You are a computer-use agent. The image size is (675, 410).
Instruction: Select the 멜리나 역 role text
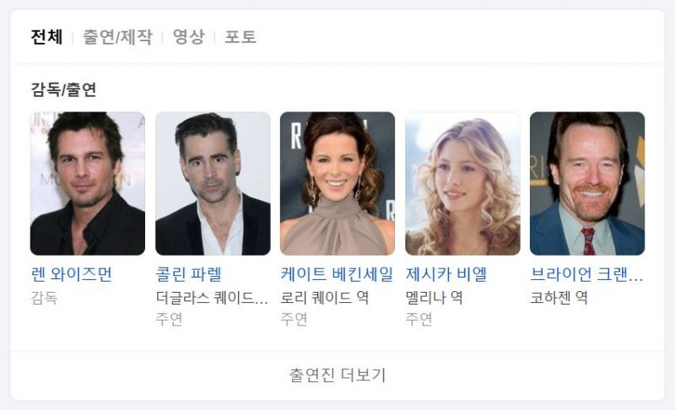(434, 298)
